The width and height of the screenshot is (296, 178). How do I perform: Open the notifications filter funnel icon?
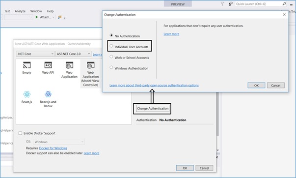click(222, 4)
